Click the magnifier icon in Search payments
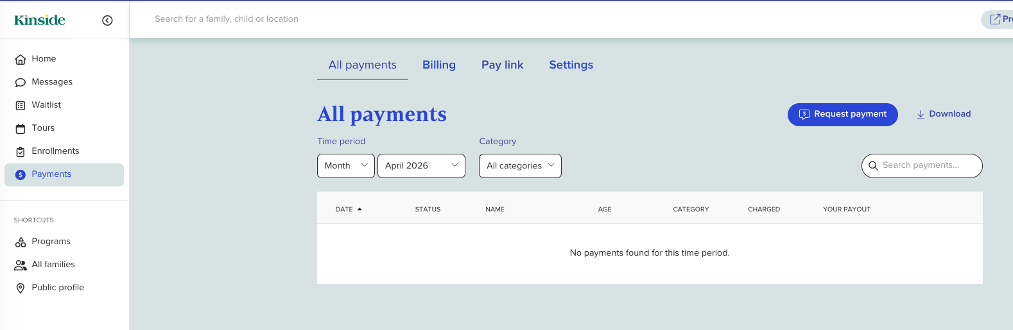Image resolution: width=1013 pixels, height=330 pixels. coord(873,165)
